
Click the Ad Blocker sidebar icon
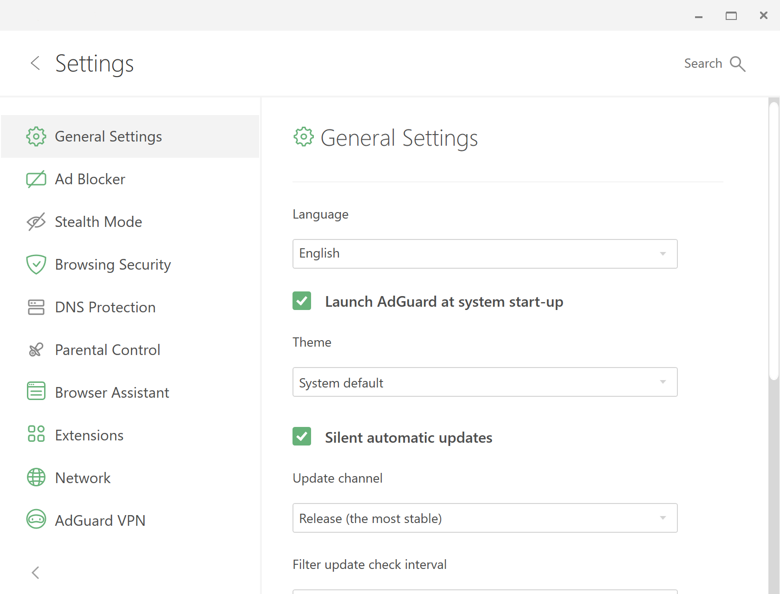[x=36, y=179]
